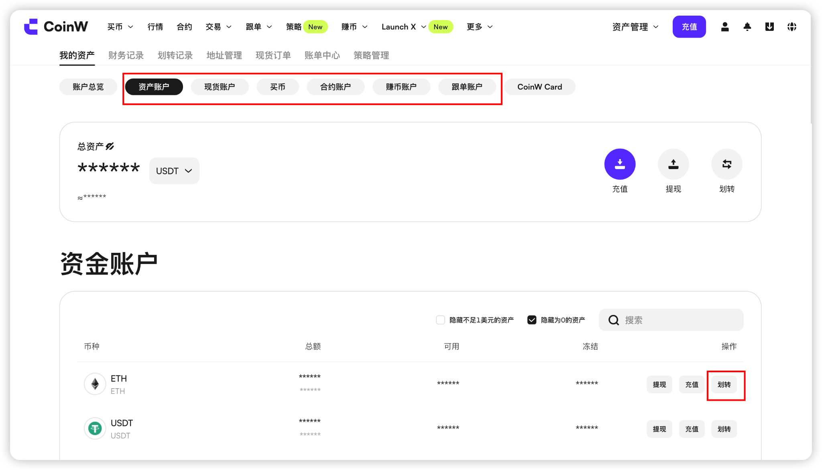Image resolution: width=822 pixels, height=470 pixels.
Task: Click the round purple deposit icon
Action: pyautogui.click(x=620, y=164)
